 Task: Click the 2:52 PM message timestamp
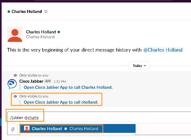pyautogui.click(x=60, y=82)
